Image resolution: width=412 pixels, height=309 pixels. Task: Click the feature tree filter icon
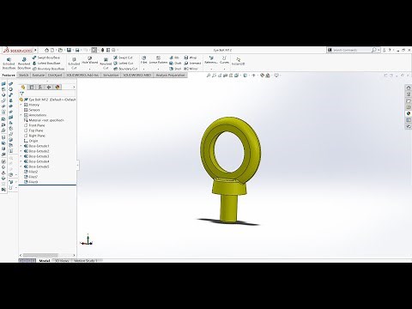[21, 94]
